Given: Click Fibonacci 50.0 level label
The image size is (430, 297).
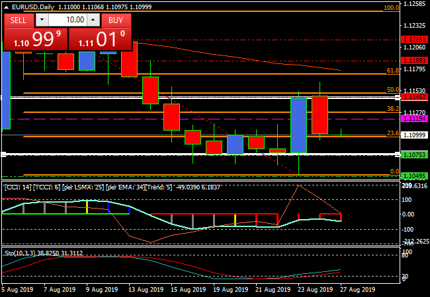Looking at the screenshot, I should (x=393, y=90).
